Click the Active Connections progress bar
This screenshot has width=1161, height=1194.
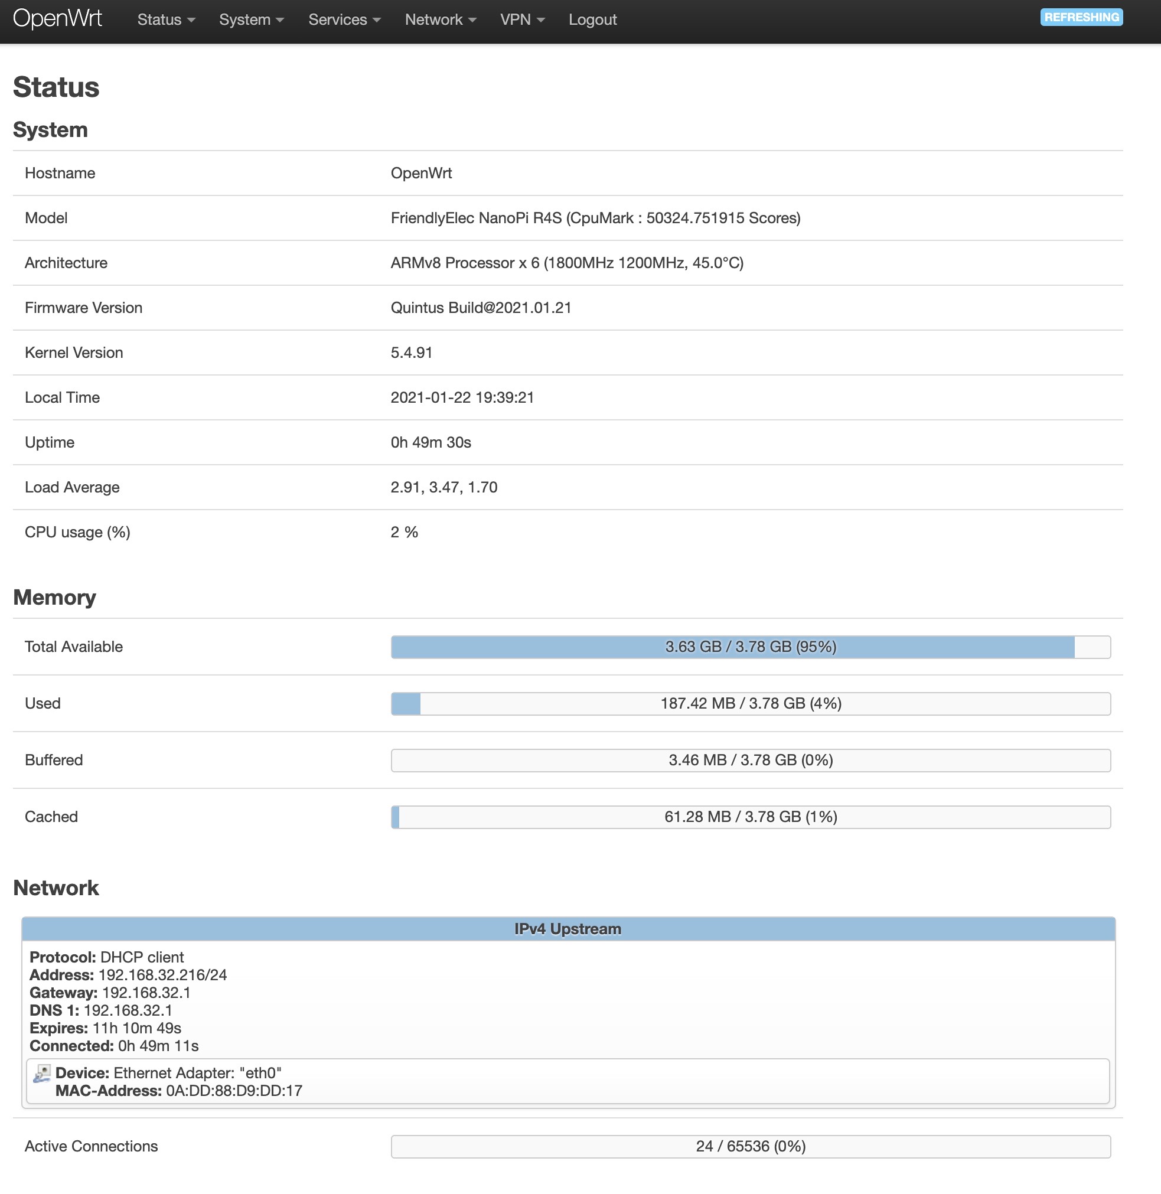point(750,1146)
